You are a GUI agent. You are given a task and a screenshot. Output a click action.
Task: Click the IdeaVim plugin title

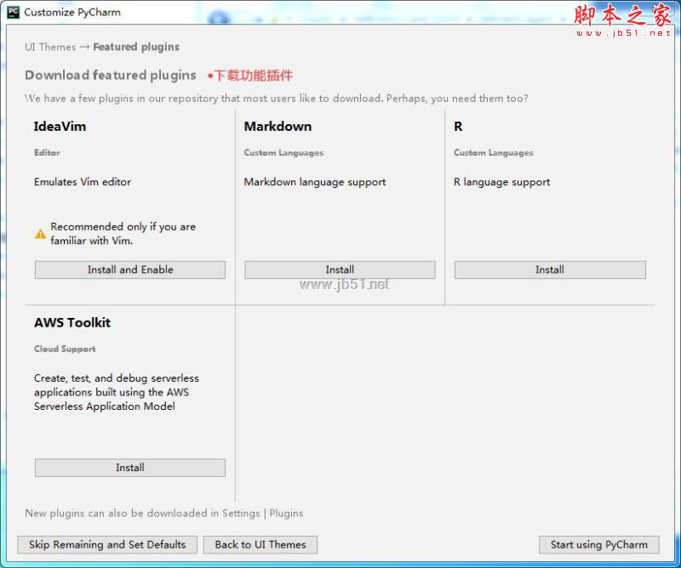point(60,127)
